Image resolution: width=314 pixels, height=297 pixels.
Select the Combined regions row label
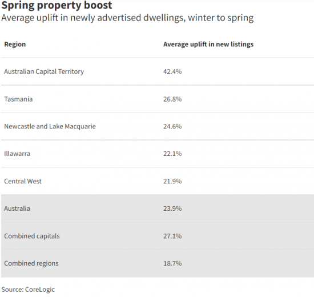coord(31,263)
